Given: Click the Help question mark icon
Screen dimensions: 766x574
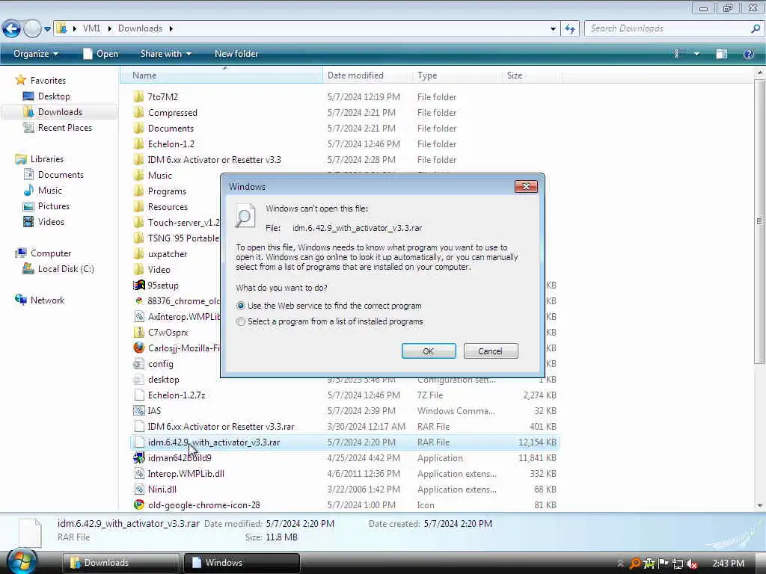Looking at the screenshot, I should tap(748, 54).
